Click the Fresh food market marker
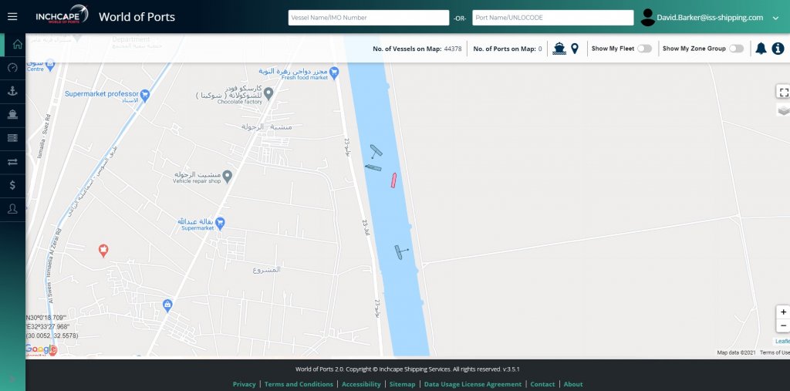 333,73
